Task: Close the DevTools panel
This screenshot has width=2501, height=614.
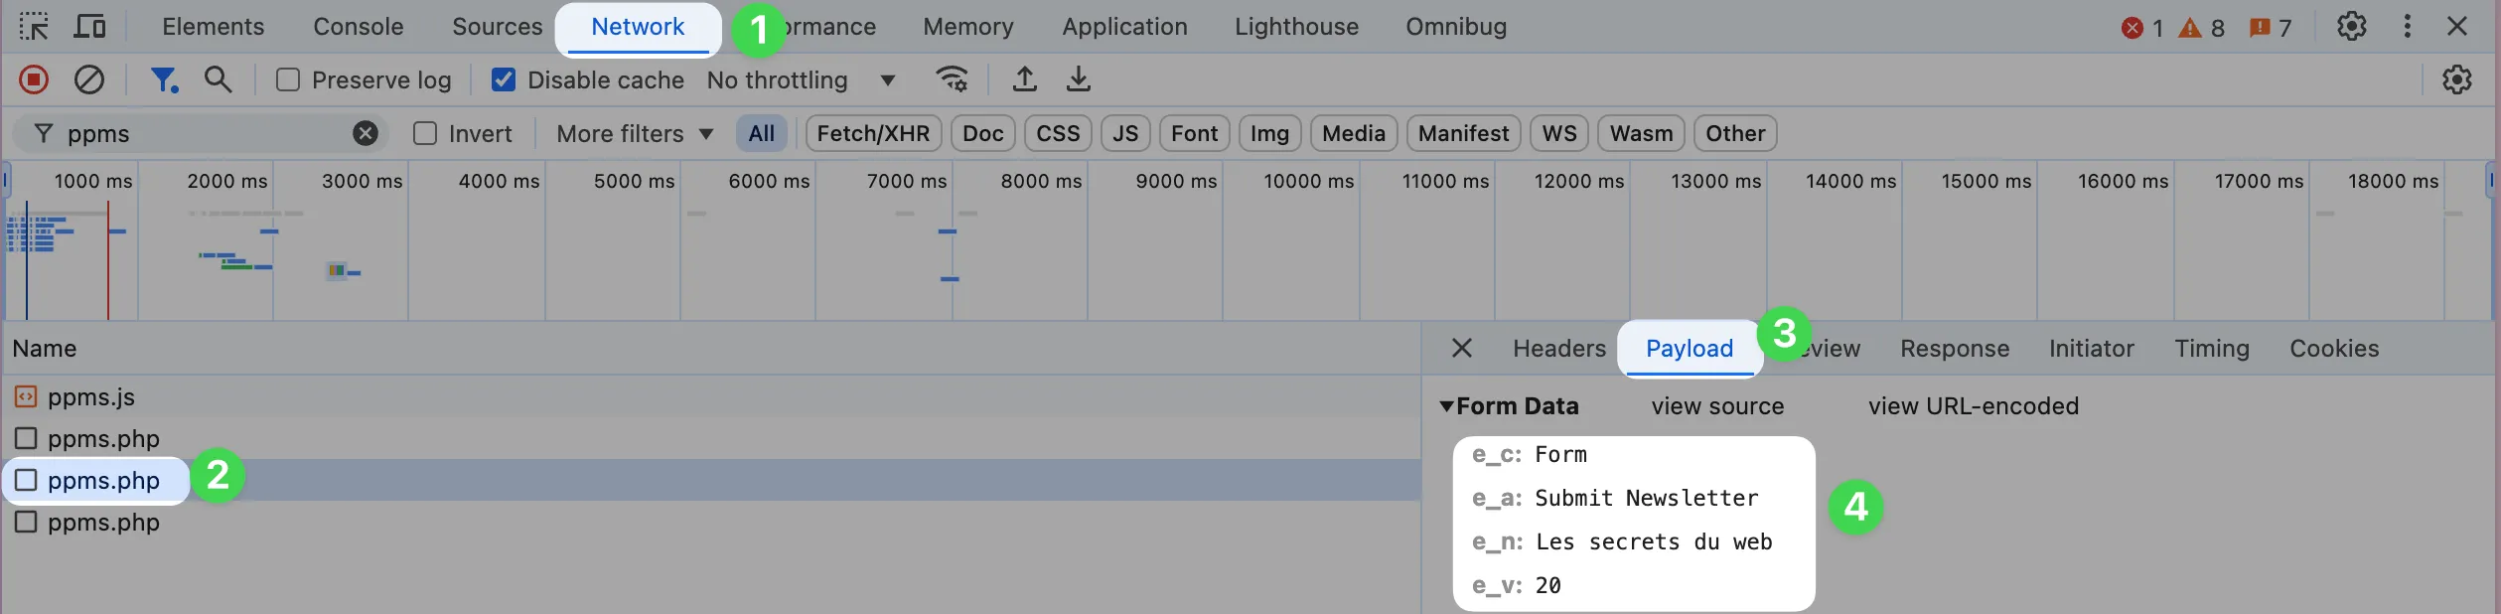Action: tap(2457, 27)
